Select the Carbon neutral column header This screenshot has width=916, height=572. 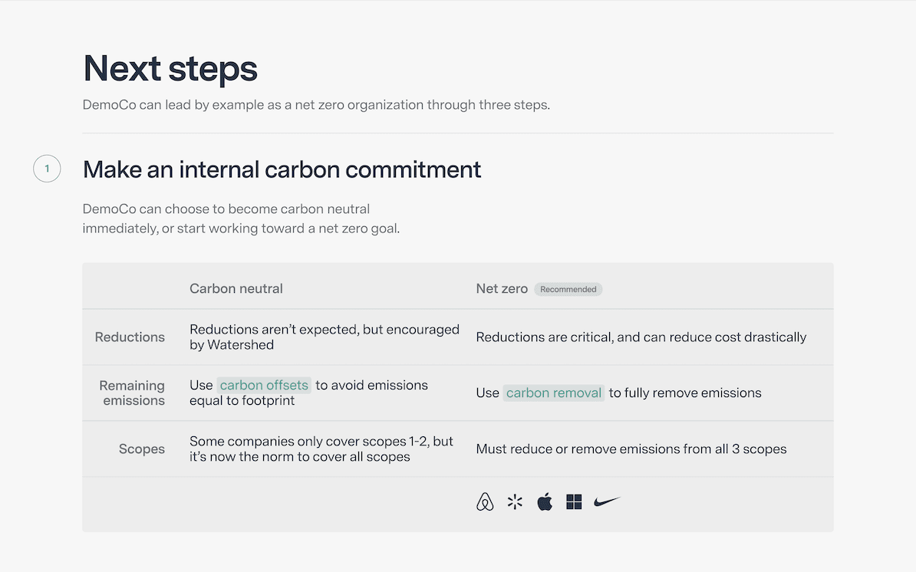(236, 289)
